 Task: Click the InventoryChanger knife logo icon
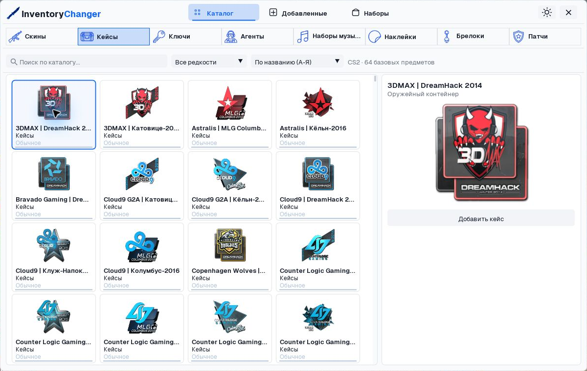(x=13, y=13)
